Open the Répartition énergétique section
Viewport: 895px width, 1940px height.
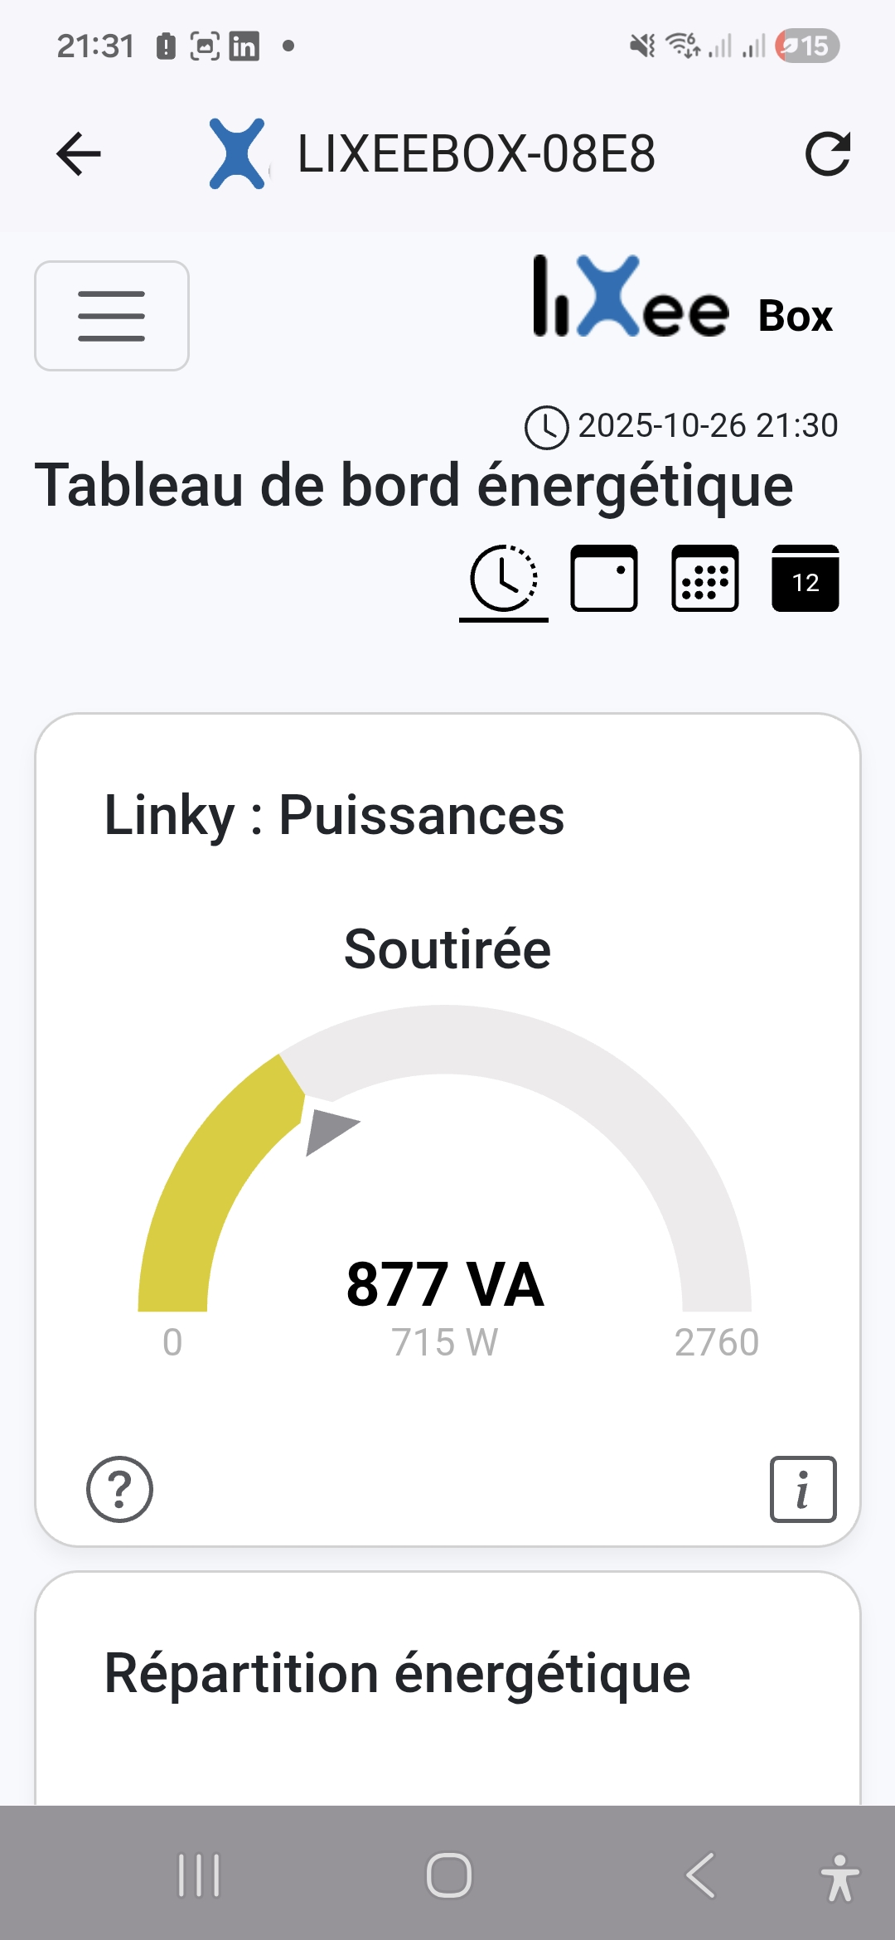click(397, 1671)
